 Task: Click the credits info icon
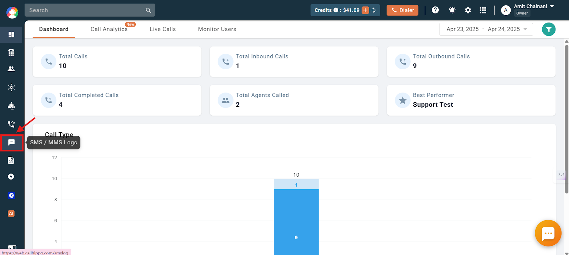click(336, 10)
